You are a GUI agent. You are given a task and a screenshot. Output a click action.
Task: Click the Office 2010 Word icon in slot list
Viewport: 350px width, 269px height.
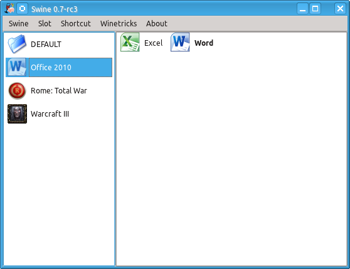point(17,67)
